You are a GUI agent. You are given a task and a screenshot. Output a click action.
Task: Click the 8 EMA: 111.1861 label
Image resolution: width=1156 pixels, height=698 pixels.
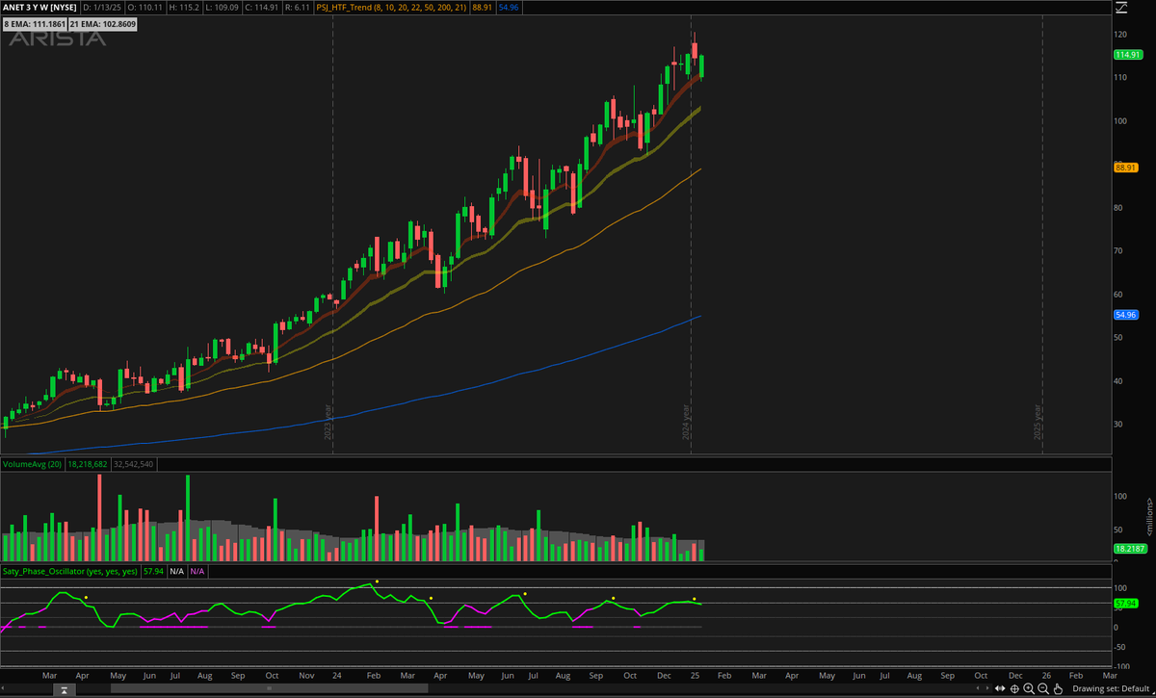pos(35,24)
